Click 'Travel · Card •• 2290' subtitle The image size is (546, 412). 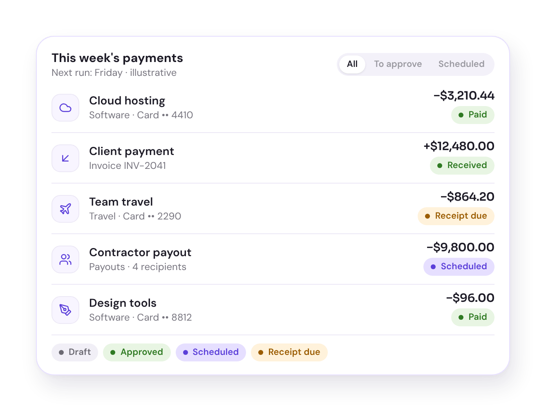tap(135, 216)
